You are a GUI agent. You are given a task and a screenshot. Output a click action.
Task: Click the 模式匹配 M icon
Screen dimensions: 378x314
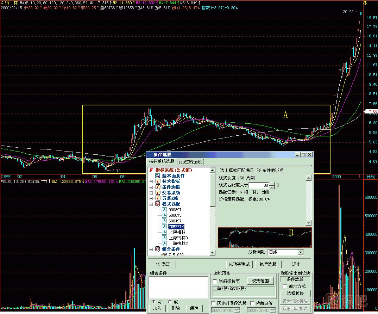(x=158, y=204)
